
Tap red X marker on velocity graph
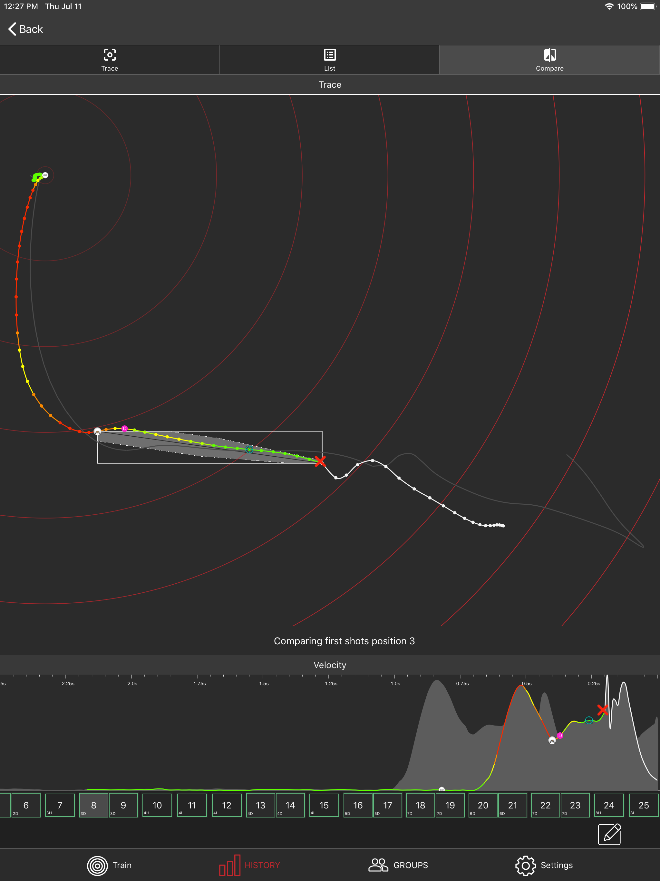tap(602, 710)
